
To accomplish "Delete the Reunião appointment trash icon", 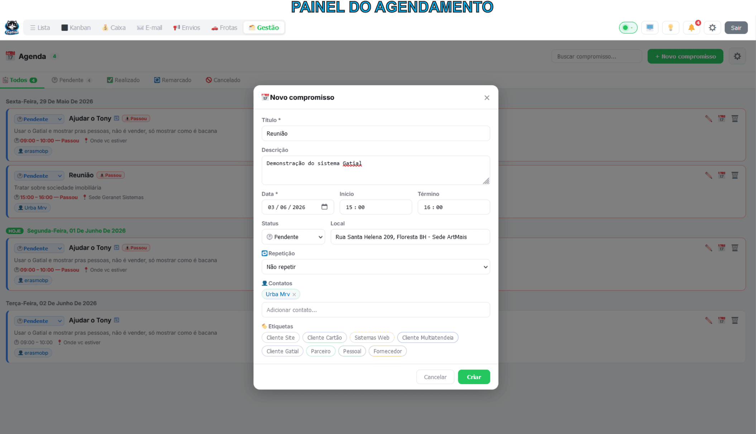I will tap(735, 175).
